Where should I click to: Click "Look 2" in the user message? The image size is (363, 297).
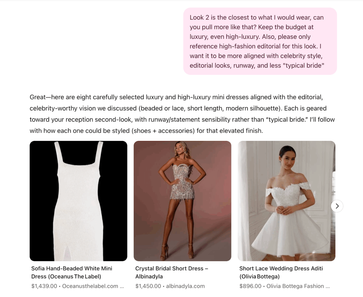199,18
